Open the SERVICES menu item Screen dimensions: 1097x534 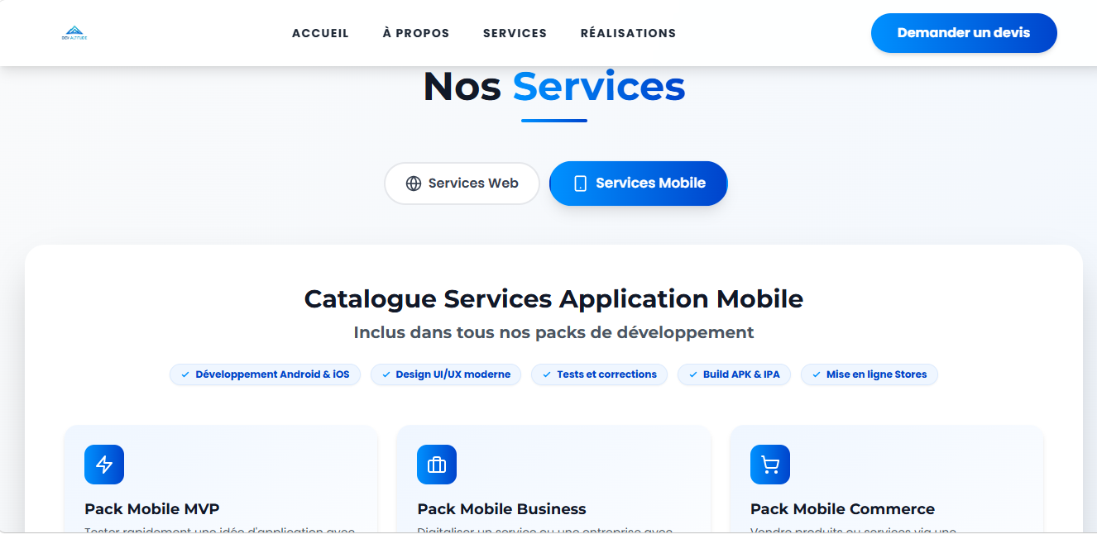point(515,33)
